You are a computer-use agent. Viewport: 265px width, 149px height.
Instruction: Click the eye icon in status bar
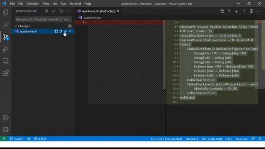(x=29, y=139)
